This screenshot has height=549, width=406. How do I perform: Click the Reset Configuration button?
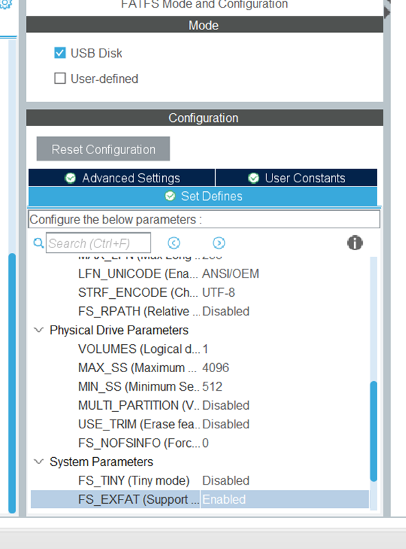point(103,149)
